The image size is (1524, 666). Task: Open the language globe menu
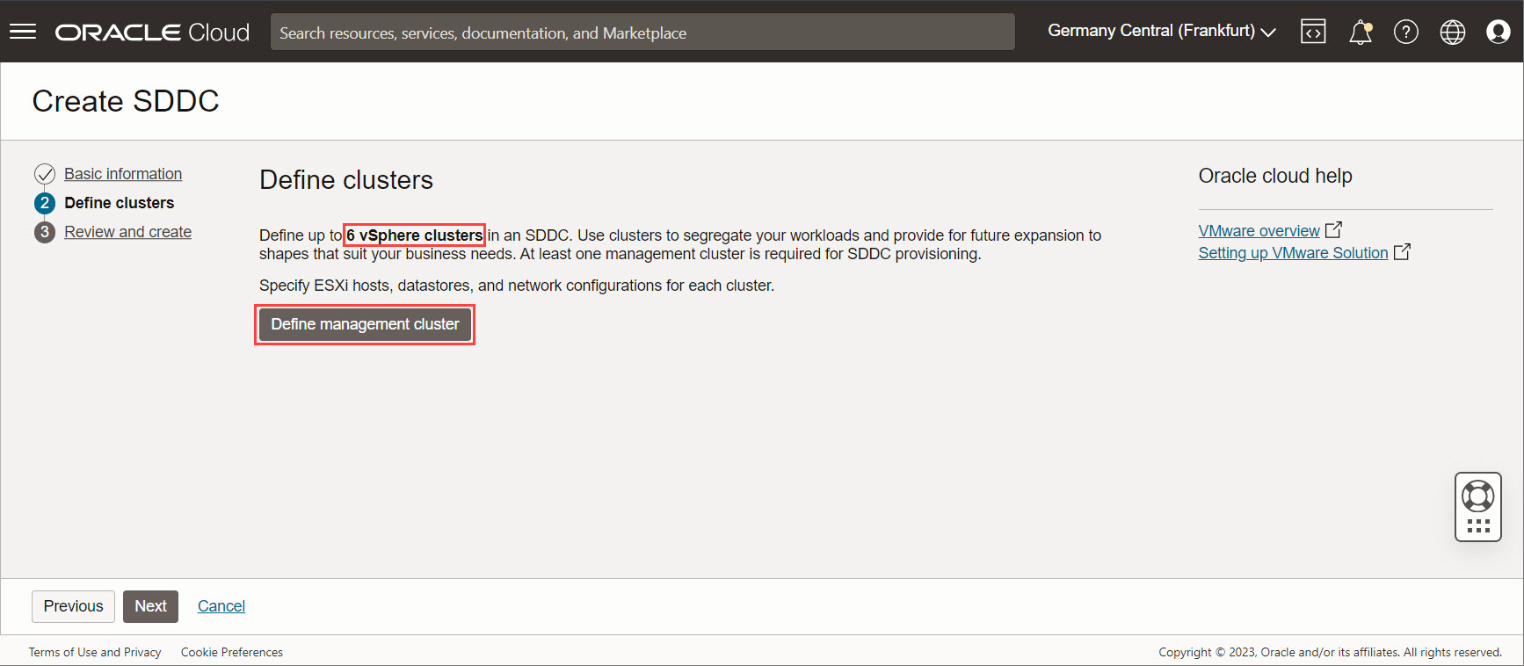(1453, 33)
